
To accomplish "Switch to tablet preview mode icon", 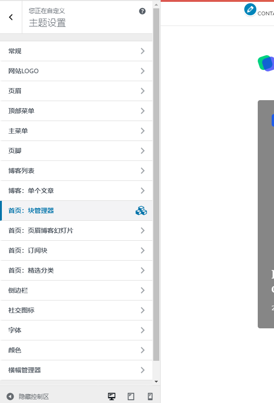I will tap(131, 397).
